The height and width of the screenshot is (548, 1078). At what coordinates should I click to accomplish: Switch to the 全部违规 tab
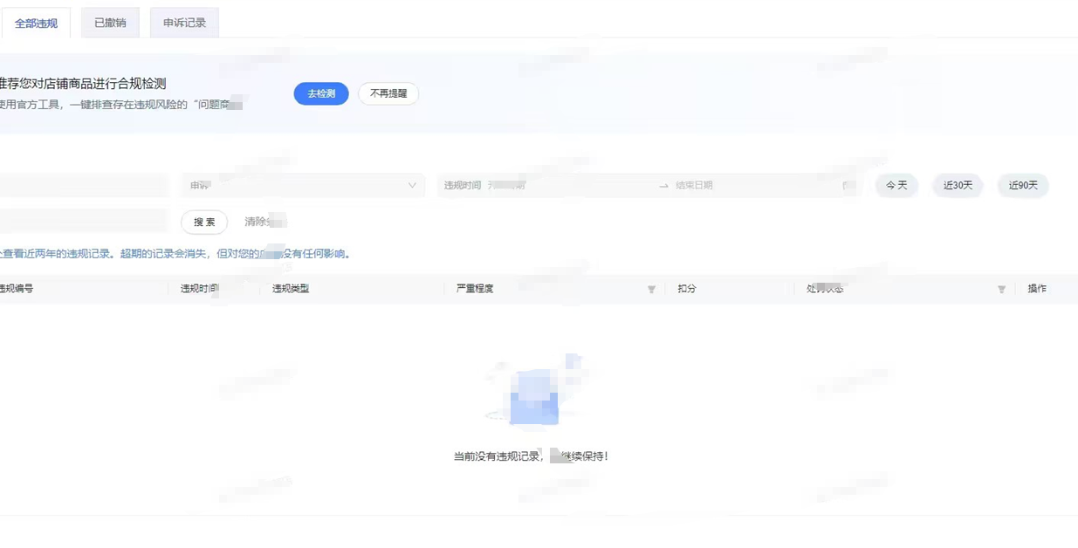coord(36,24)
